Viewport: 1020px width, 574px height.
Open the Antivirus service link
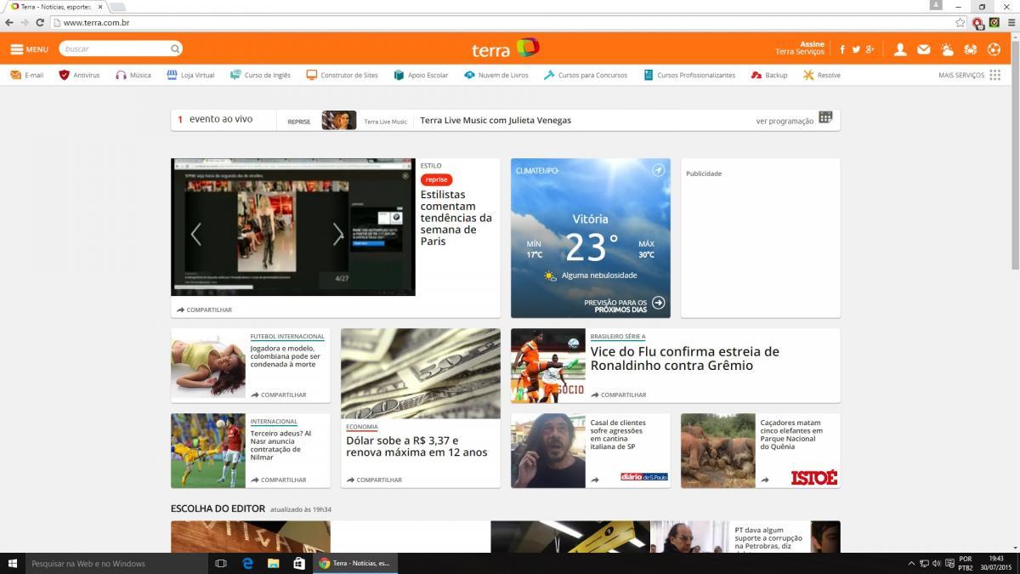click(x=79, y=75)
